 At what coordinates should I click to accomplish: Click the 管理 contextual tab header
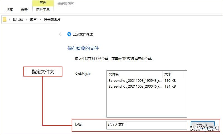pyautogui.click(x=43, y=3)
